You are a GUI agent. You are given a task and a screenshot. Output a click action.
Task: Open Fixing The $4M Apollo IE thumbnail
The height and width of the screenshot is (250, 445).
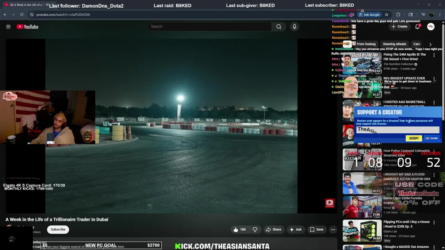(362, 63)
